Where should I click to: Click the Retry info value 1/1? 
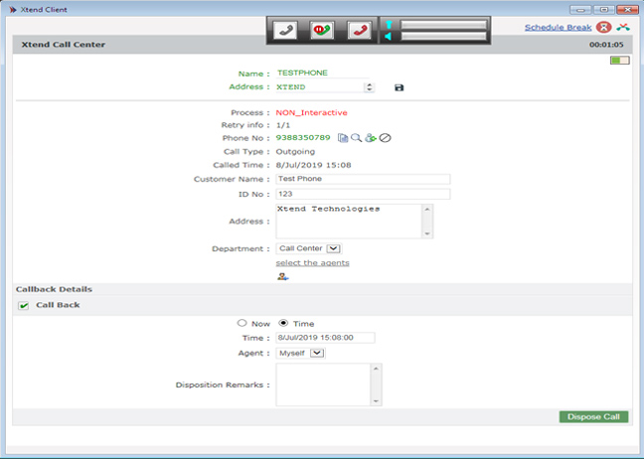pyautogui.click(x=283, y=125)
